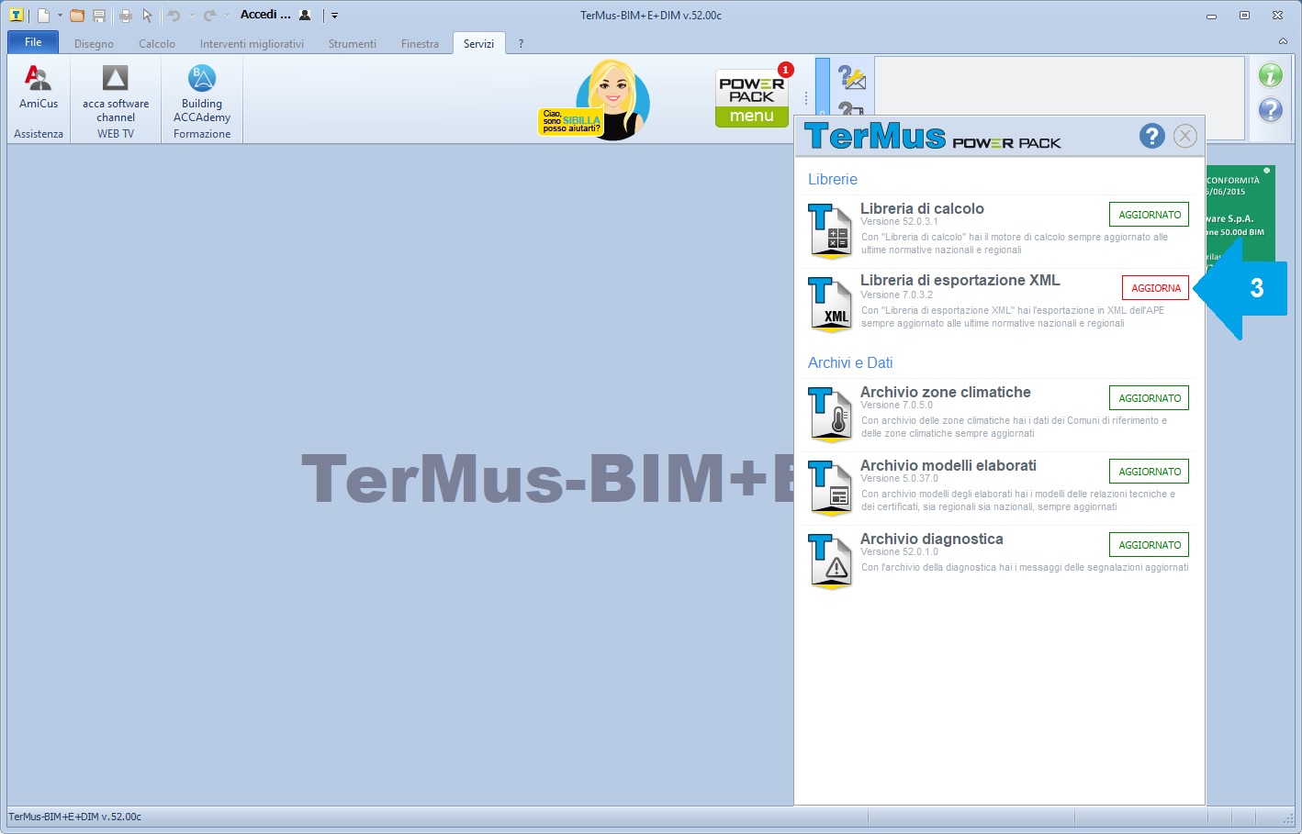Screen dimensions: 1302x834
Task: Click the green info icon
Action: [1270, 75]
